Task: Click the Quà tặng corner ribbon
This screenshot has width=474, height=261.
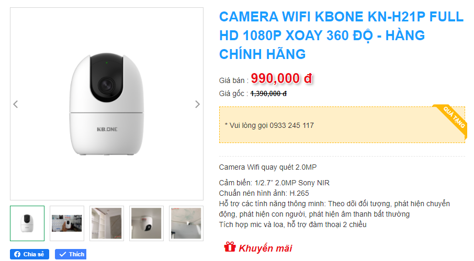Action: point(452,120)
